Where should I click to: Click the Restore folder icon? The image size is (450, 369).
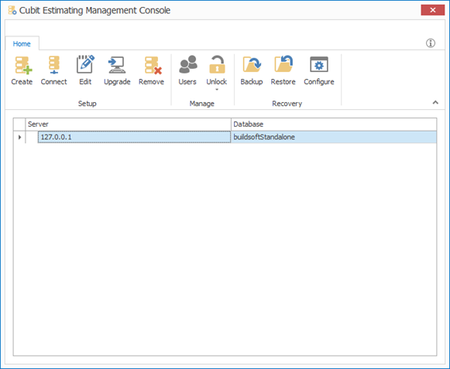pyautogui.click(x=283, y=64)
